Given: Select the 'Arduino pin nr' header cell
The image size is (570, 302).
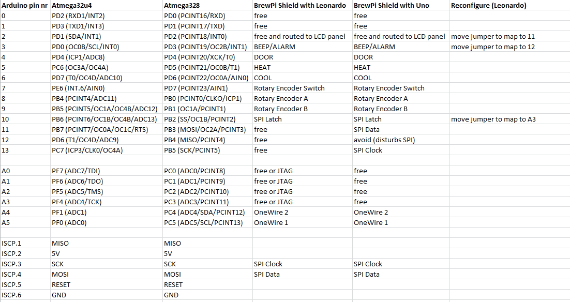Looking at the screenshot, I should (25, 6).
